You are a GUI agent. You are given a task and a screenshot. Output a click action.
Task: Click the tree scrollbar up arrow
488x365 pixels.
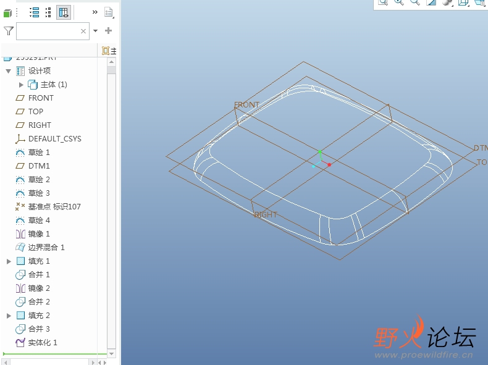[x=111, y=62]
